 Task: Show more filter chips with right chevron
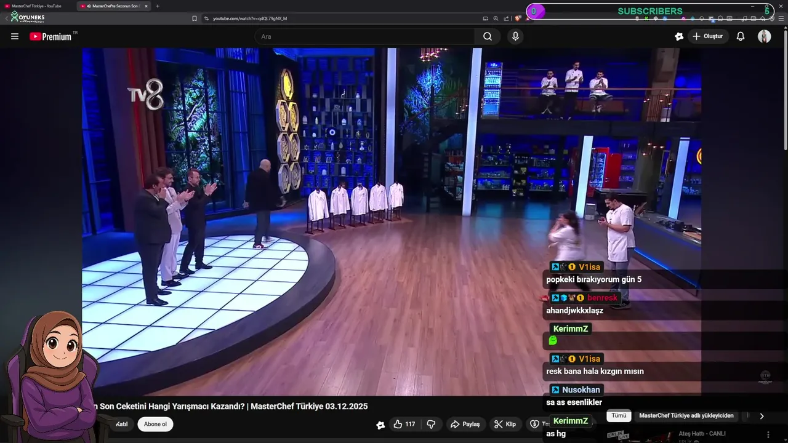[x=762, y=416]
